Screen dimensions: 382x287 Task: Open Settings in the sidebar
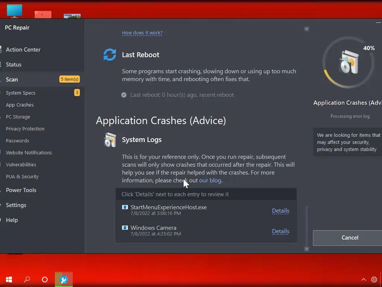coord(16,205)
